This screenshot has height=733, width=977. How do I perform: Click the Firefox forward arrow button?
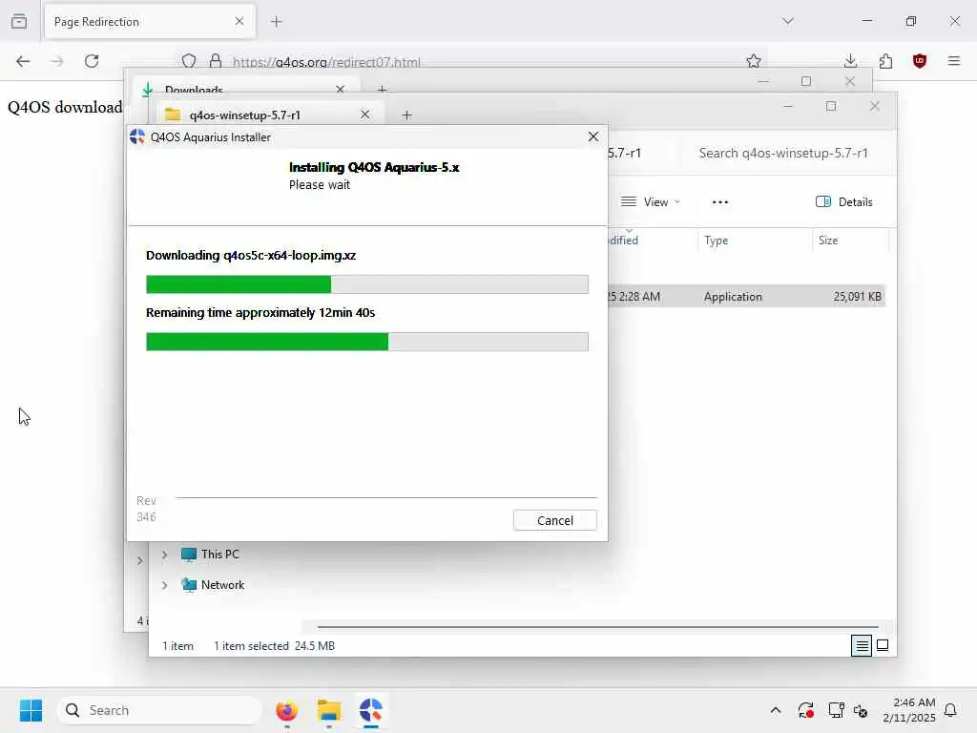coord(57,61)
